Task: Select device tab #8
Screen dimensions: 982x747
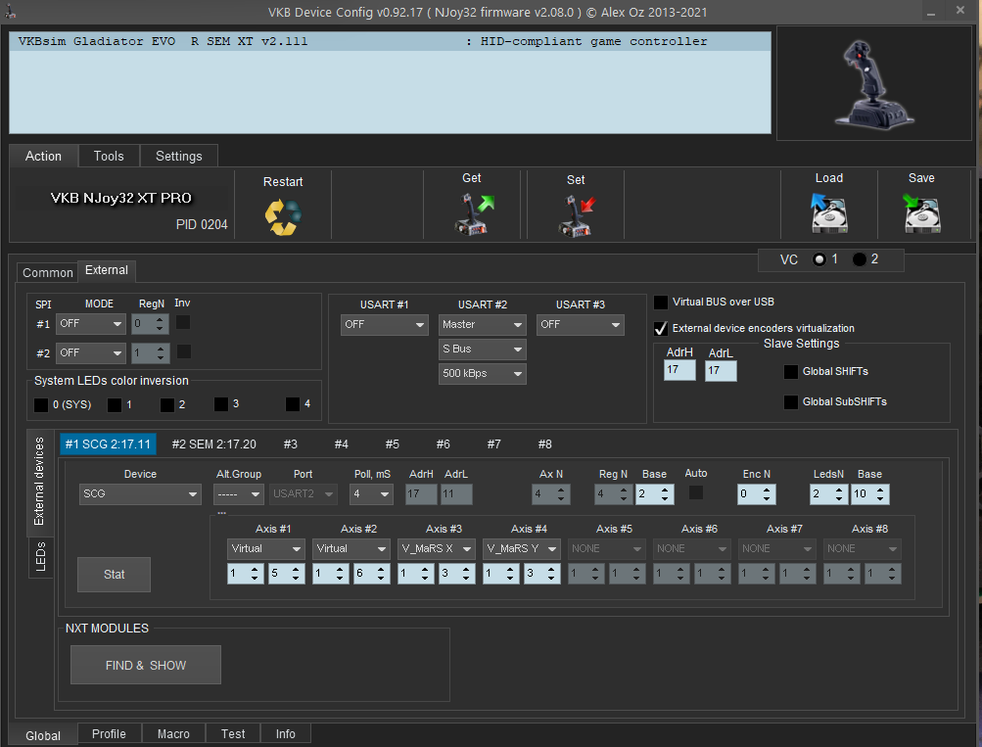Action: pos(545,444)
